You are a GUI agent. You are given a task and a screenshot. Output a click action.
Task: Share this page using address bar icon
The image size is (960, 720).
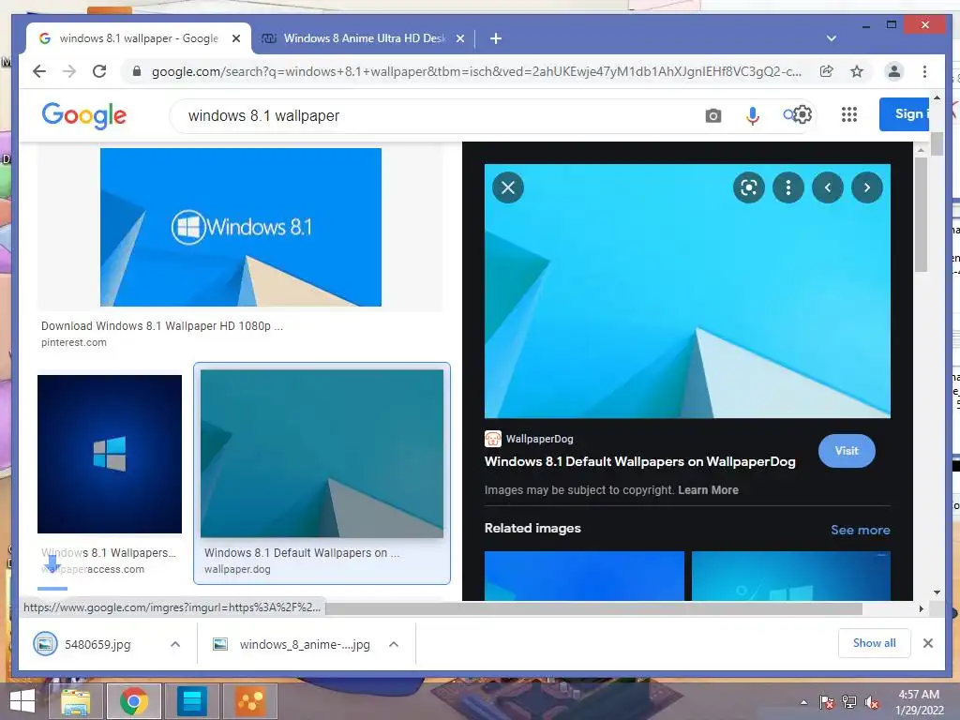827,71
